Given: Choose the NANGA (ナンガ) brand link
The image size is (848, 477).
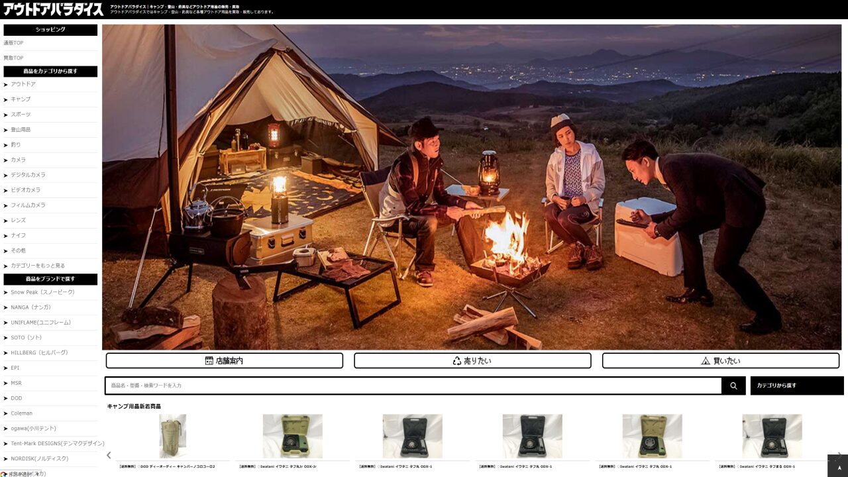Looking at the screenshot, I should coord(30,307).
